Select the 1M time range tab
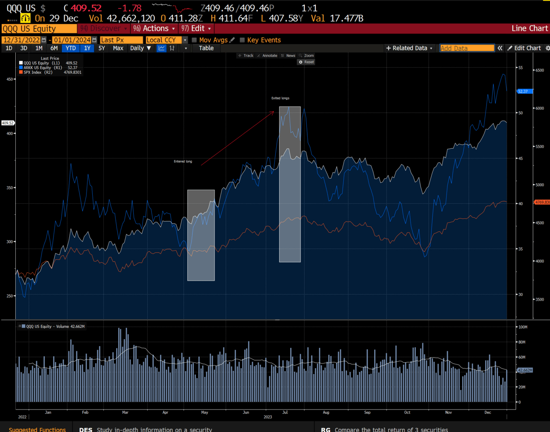Viewport: 550px width, 432px height. pyautogui.click(x=39, y=48)
